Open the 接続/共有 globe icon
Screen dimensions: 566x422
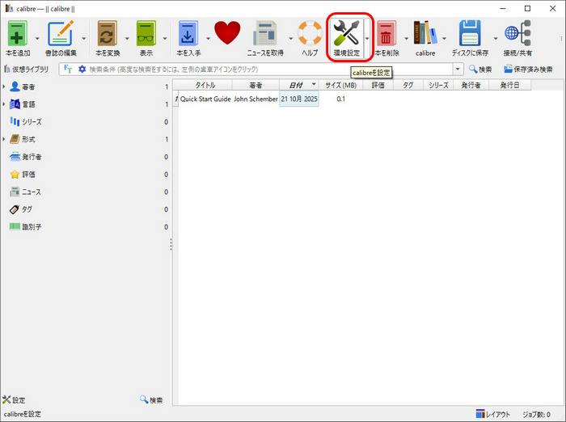(517, 34)
